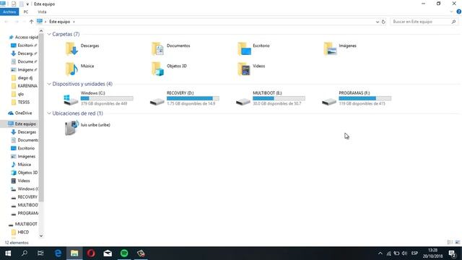The height and width of the screenshot is (260, 462).
Task: Click navigation pane scroll up arrow
Action: (x=41, y=31)
